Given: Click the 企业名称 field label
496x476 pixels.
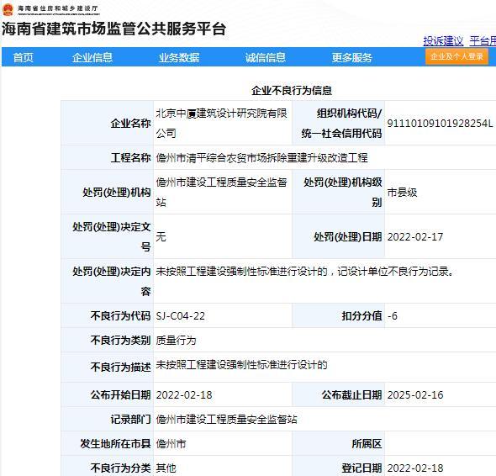Looking at the screenshot, I should (130, 123).
